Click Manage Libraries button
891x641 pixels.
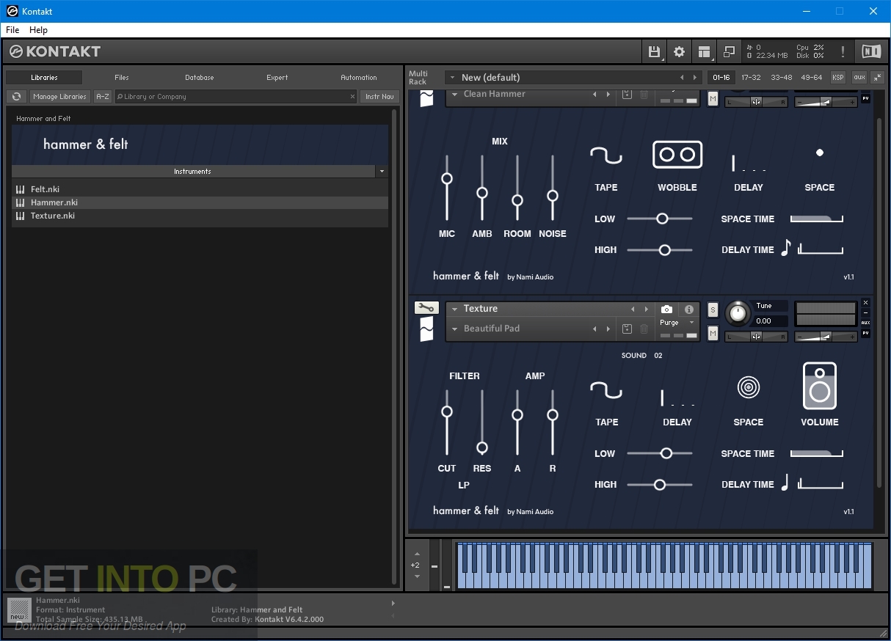click(x=60, y=96)
